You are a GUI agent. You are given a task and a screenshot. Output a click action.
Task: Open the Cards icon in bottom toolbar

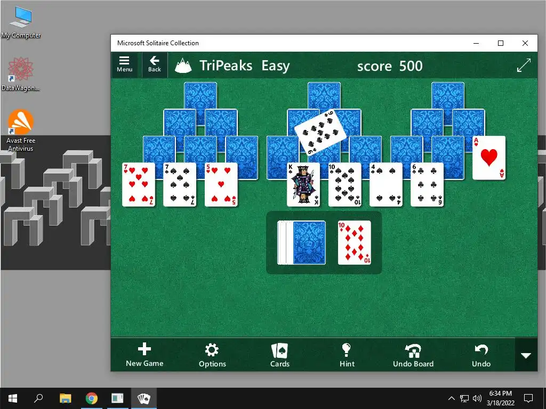(x=279, y=355)
